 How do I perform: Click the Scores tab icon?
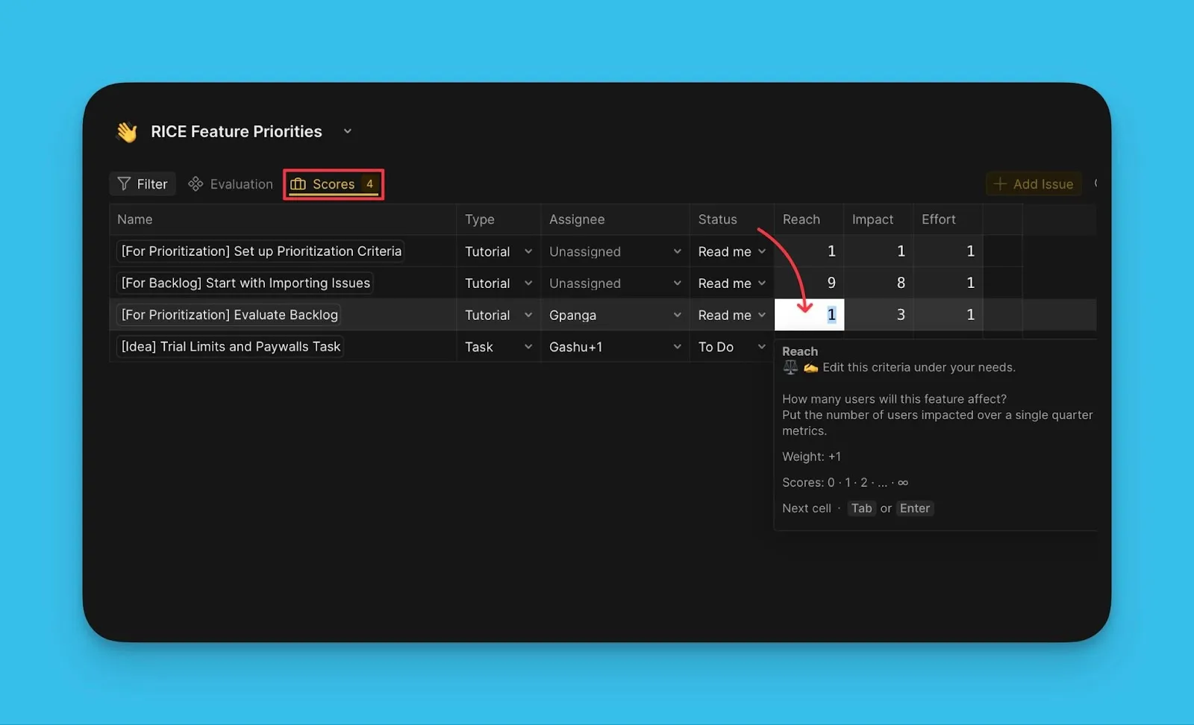298,184
